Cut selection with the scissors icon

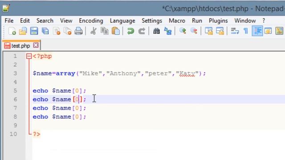click(94, 31)
